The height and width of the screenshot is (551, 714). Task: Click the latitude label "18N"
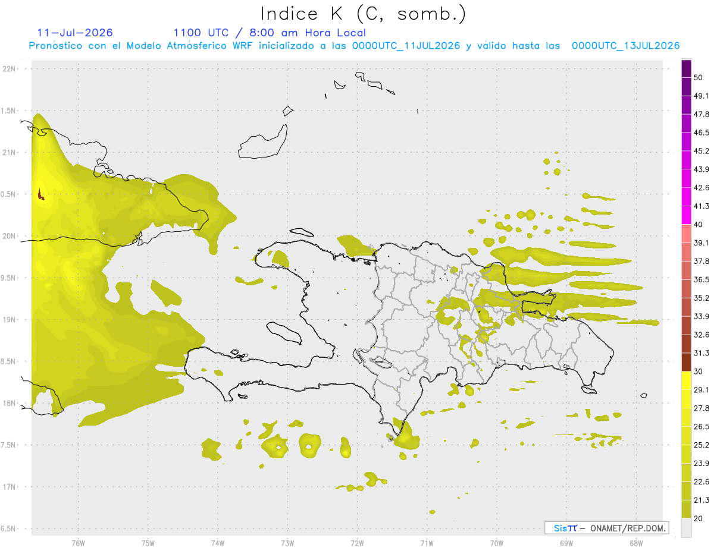(10, 404)
